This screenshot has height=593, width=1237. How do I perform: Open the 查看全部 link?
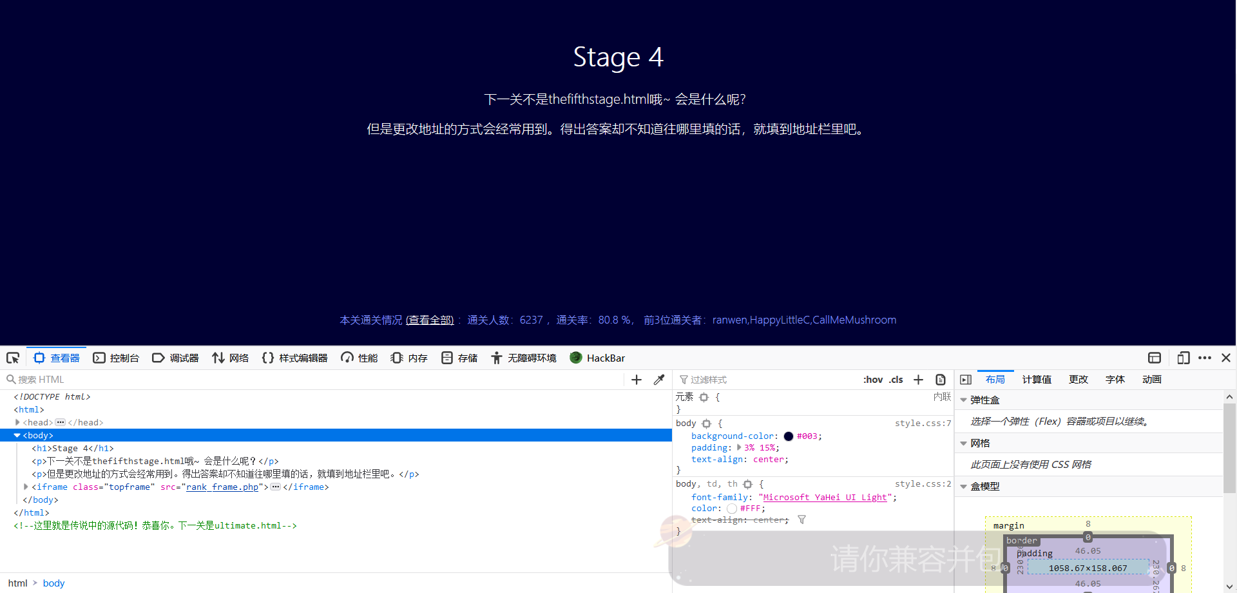(x=430, y=320)
